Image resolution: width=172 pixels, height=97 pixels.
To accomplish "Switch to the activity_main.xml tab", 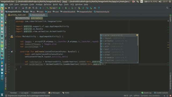I will point(18,15).
